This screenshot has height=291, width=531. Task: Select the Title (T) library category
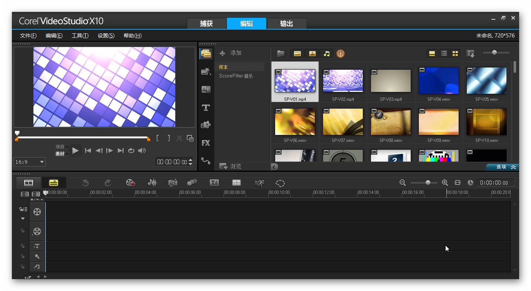206,108
